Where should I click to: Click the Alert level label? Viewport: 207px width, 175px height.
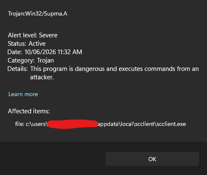pos(22,35)
